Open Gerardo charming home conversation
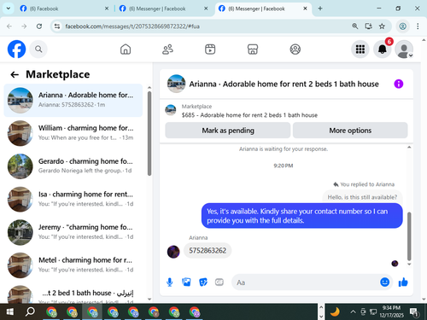 pos(73,166)
